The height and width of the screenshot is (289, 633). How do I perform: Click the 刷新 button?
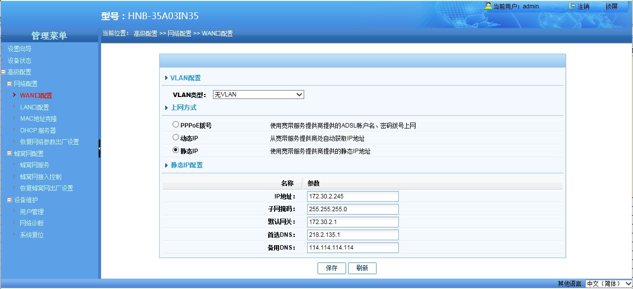362,268
